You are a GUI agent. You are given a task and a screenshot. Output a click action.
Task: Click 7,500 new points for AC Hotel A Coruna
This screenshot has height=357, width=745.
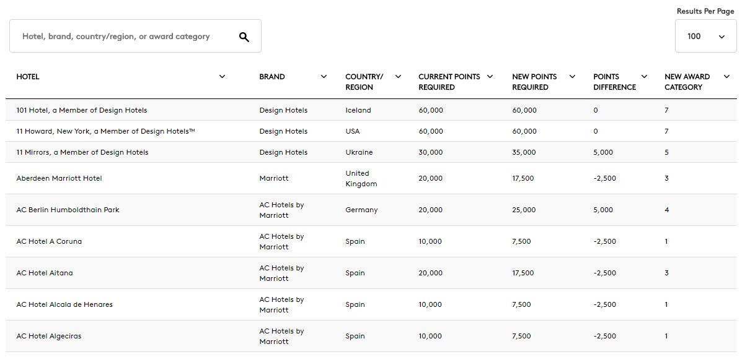pyautogui.click(x=522, y=241)
